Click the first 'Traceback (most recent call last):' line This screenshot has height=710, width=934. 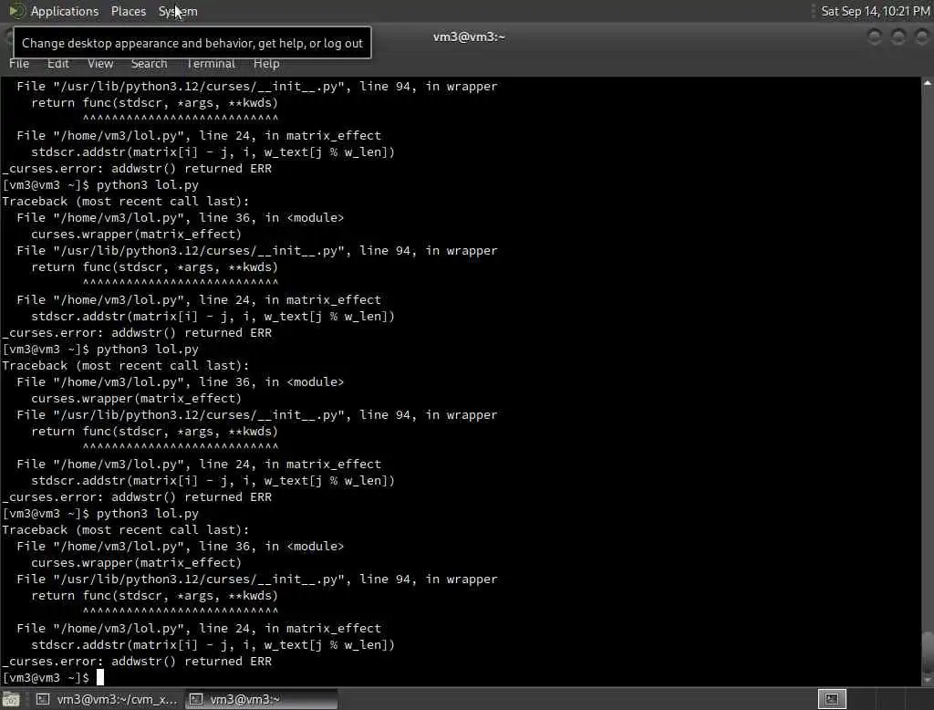pyautogui.click(x=126, y=202)
